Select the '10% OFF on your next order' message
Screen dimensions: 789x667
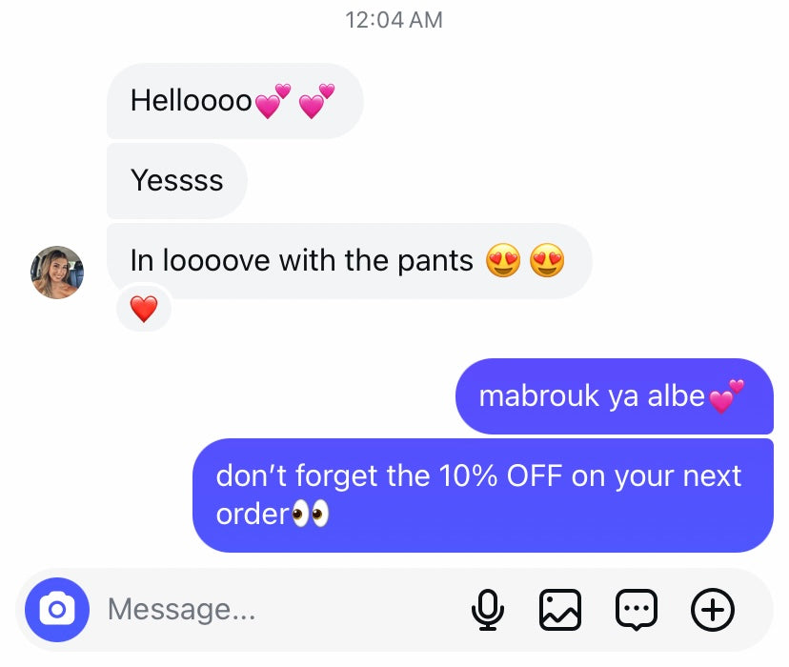pyautogui.click(x=482, y=495)
